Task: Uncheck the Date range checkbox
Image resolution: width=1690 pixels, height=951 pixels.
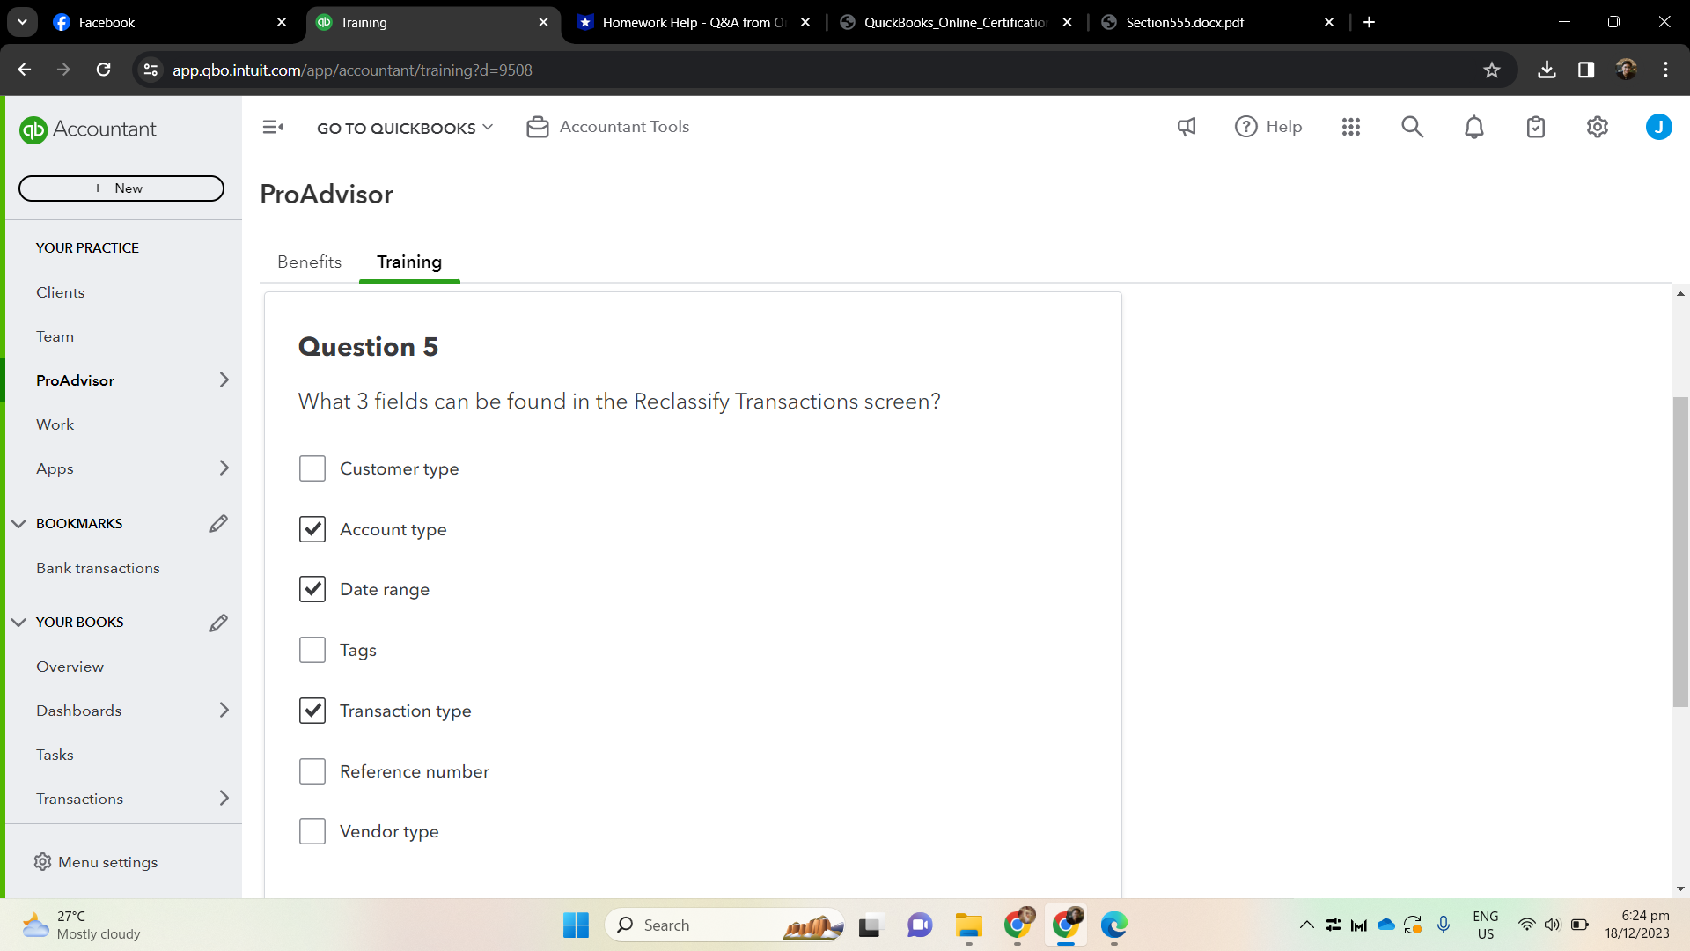Action: 312,589
